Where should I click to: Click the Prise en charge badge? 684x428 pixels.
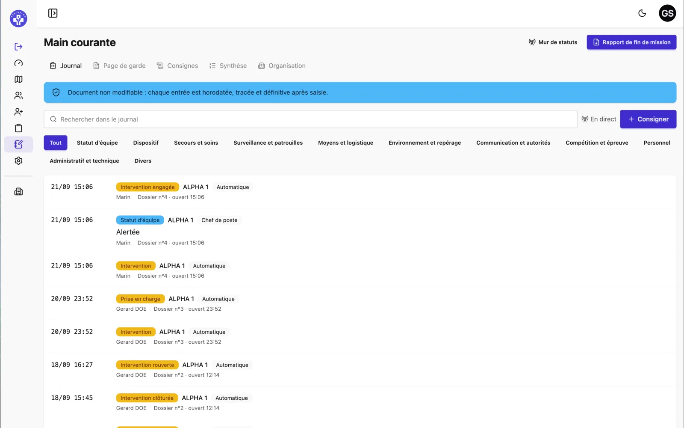(140, 299)
